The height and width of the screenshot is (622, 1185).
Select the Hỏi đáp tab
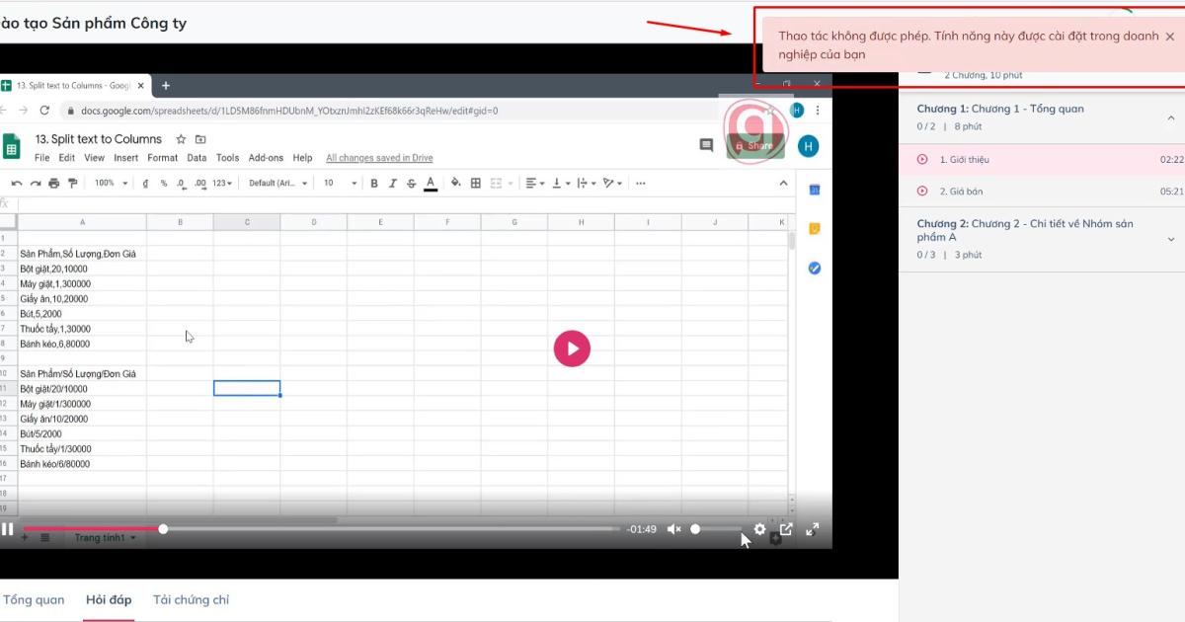tap(109, 599)
